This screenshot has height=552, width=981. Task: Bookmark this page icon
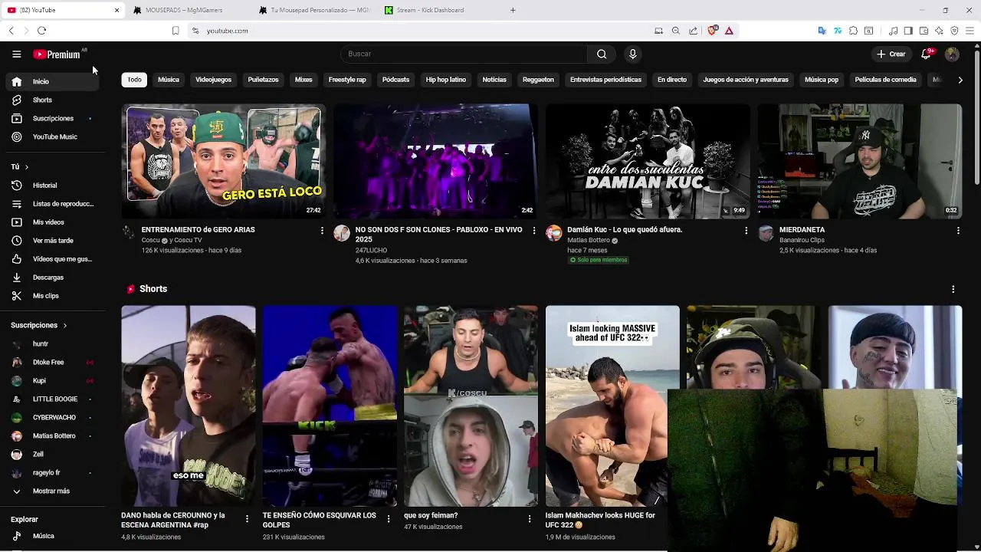pyautogui.click(x=176, y=31)
